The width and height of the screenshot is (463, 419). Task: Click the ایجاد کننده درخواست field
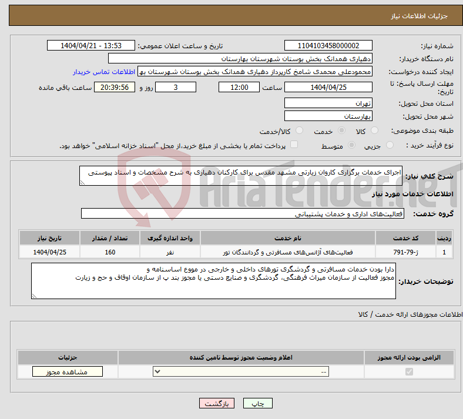[x=255, y=72]
